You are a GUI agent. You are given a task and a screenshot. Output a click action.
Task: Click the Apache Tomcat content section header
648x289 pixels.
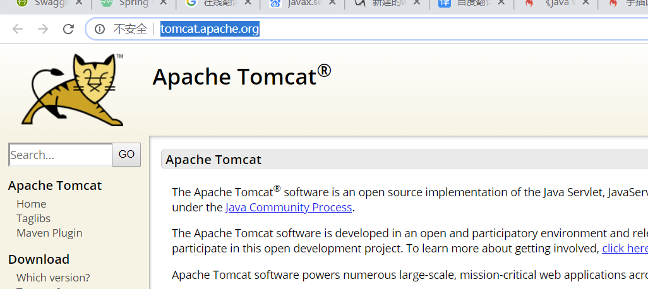[405, 160]
